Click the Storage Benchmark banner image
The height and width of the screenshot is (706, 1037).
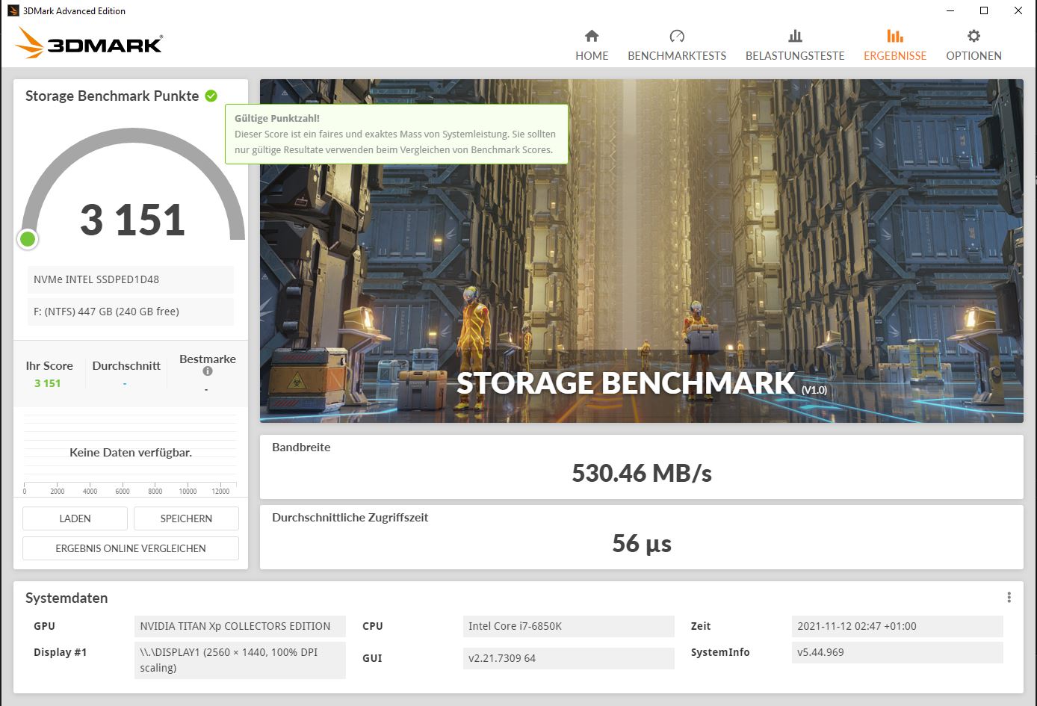pos(642,251)
